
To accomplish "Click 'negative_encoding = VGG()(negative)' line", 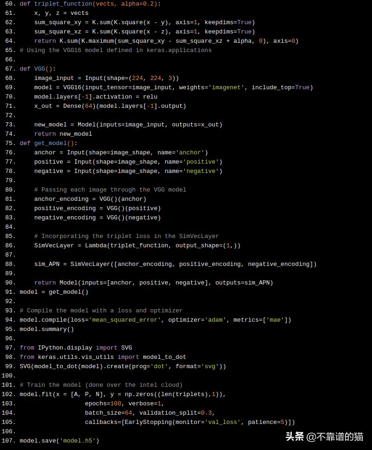I will tap(98, 218).
